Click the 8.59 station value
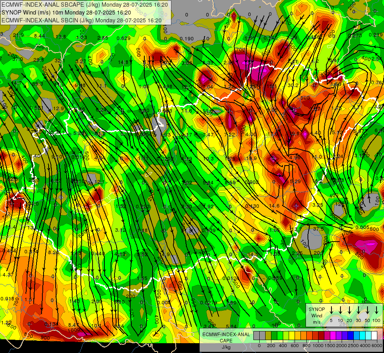 [230, 182]
